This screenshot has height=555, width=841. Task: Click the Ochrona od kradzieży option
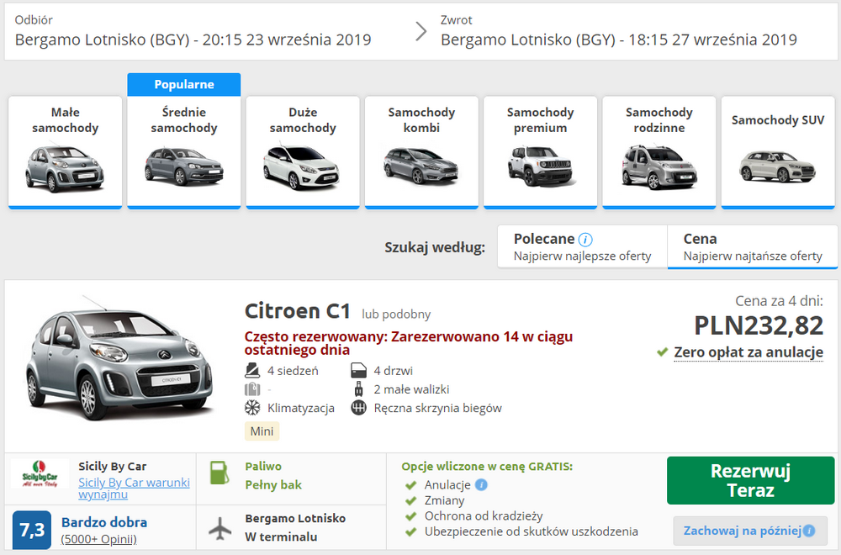click(x=484, y=515)
